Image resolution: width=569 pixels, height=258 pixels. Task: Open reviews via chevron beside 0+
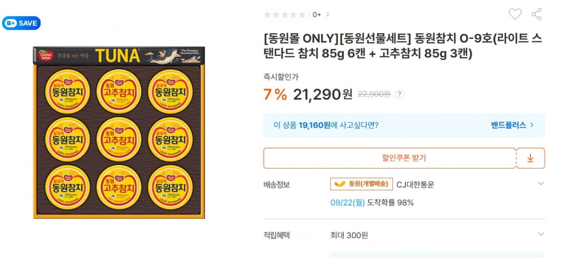click(328, 15)
